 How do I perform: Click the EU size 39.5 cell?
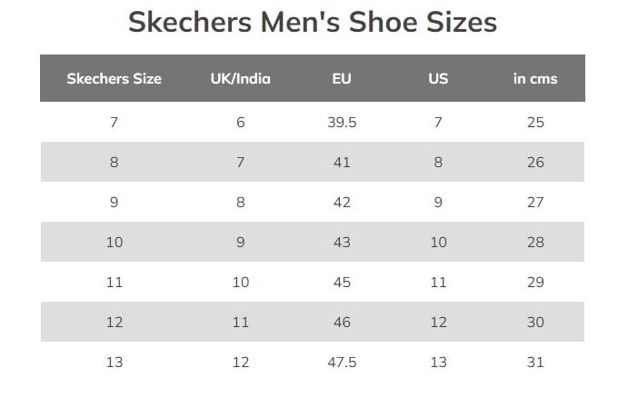pyautogui.click(x=342, y=123)
